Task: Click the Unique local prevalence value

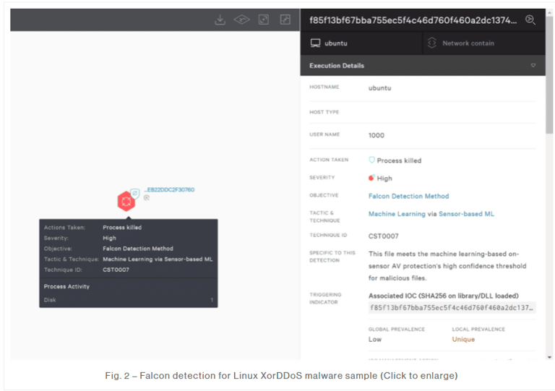Action: coord(463,340)
